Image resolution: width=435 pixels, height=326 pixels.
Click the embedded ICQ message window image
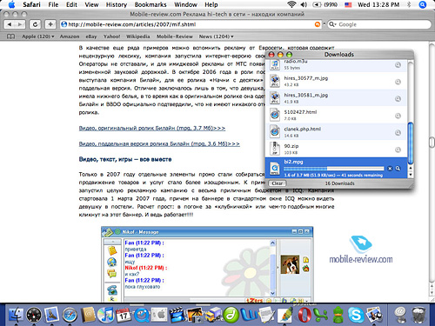pyautogui.click(x=207, y=264)
